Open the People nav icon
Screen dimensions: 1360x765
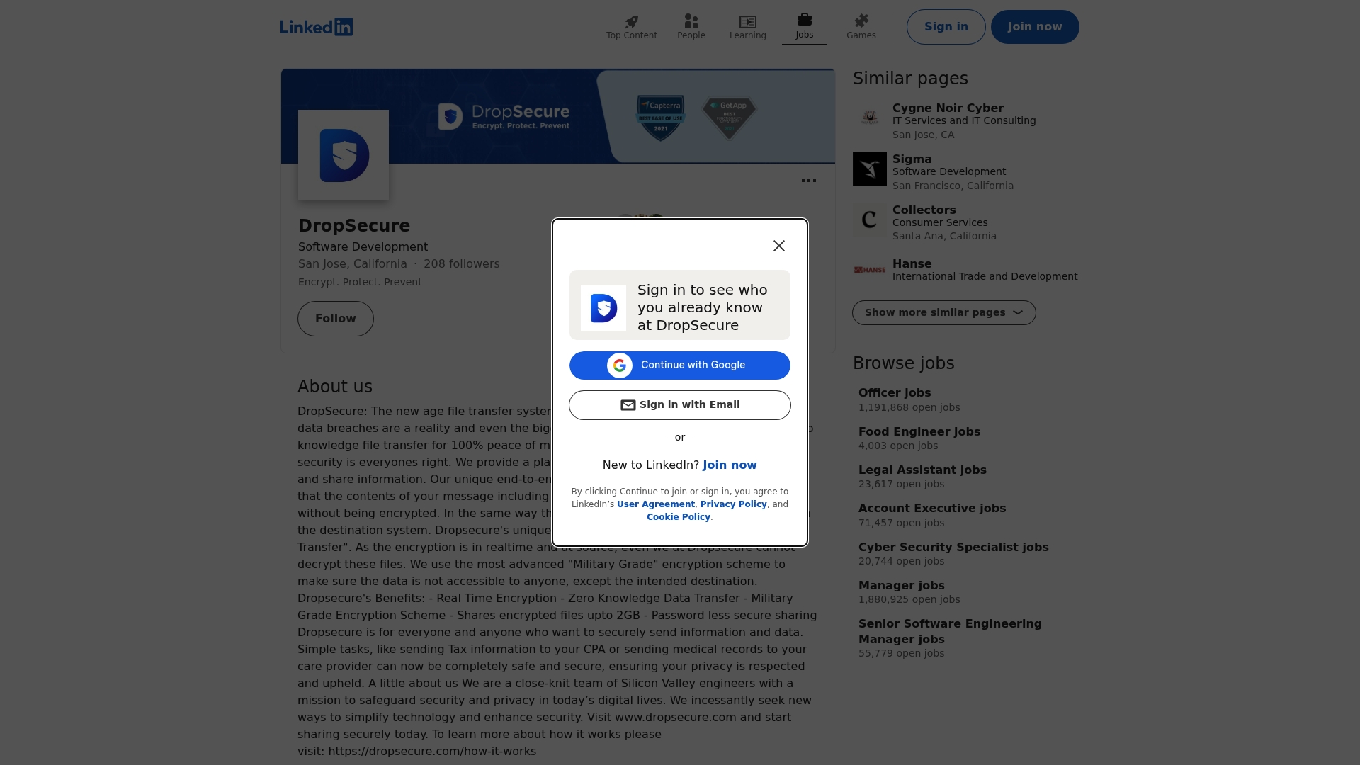[691, 21]
